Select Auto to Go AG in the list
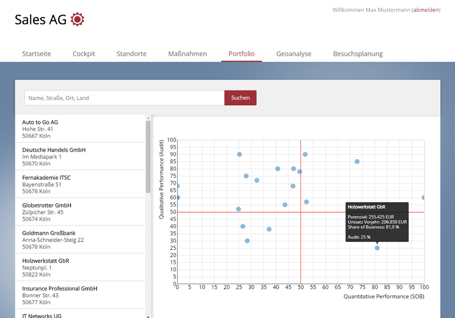The height and width of the screenshot is (318, 455). click(x=80, y=129)
